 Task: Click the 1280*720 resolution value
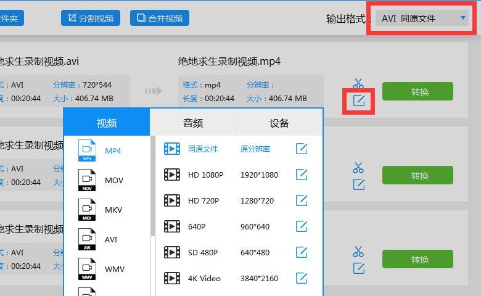click(257, 200)
